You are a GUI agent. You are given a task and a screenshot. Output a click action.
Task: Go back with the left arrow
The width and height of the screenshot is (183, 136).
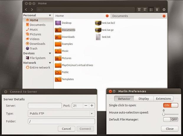(x=26, y=9)
